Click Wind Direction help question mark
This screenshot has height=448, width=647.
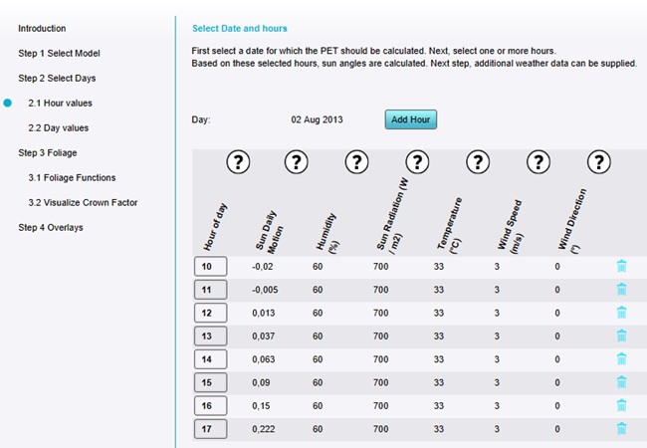coord(598,162)
